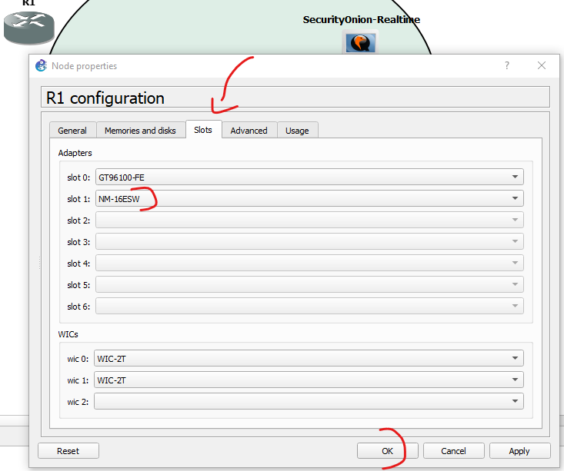Open the slot 3 adapter dropdown
This screenshot has height=471, width=564.
point(309,242)
